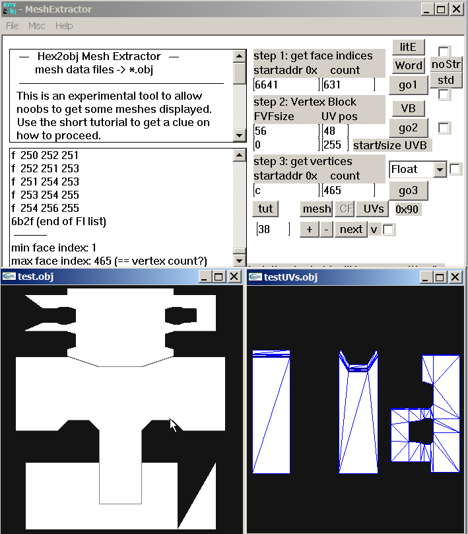Click the step 1 startaddr input field

pyautogui.click(x=286, y=84)
